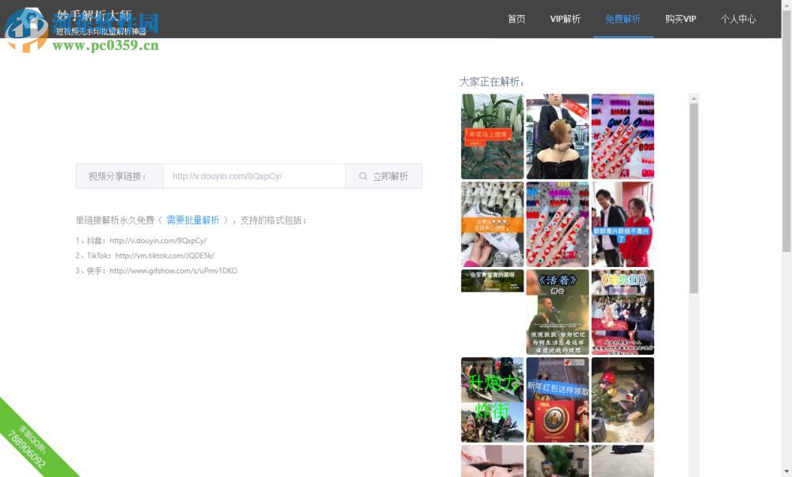
Task: Click the TikTok sample URL text
Action: coord(165,256)
